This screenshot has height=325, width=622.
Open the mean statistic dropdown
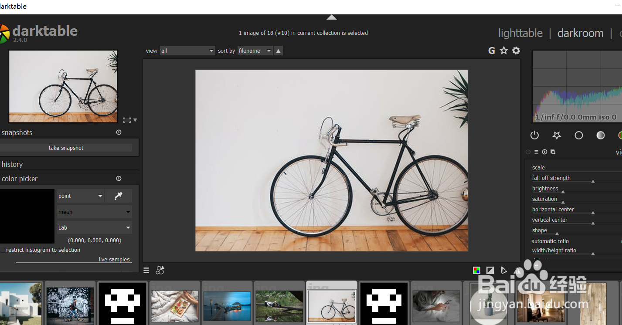coord(95,212)
